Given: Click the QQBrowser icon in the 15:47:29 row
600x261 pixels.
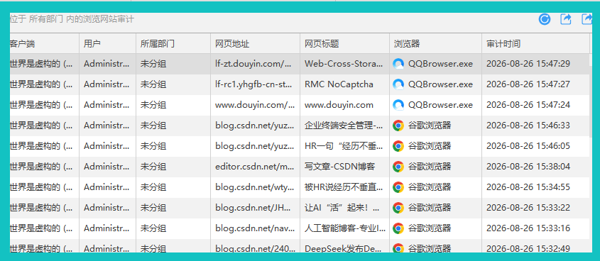Looking at the screenshot, I should tap(398, 64).
